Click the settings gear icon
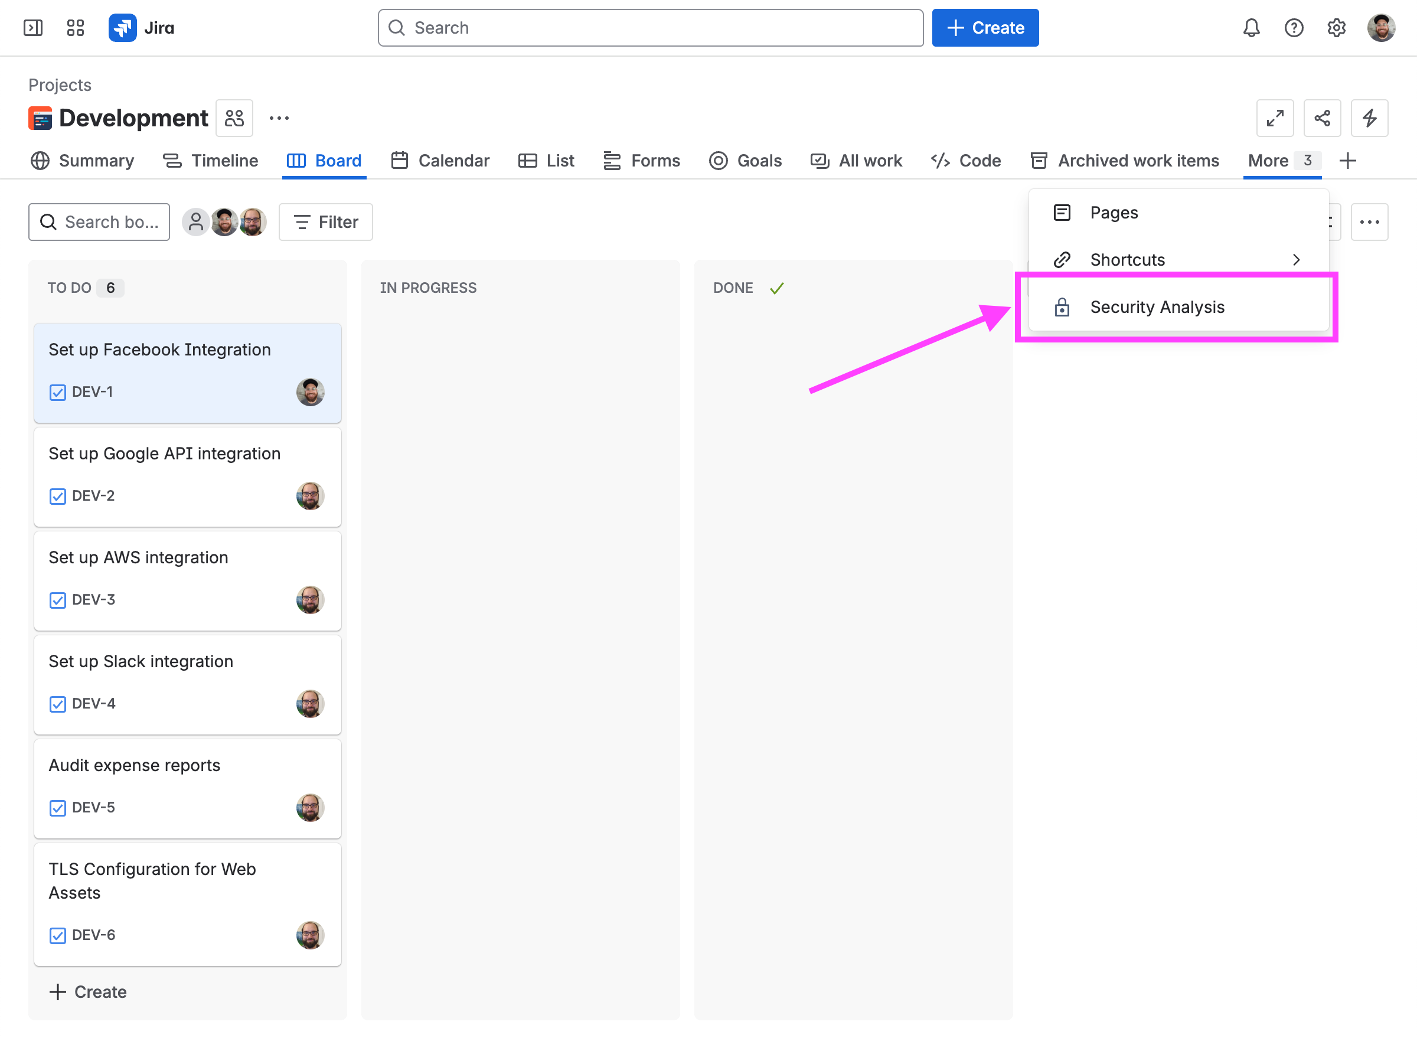The image size is (1417, 1038). [1336, 28]
